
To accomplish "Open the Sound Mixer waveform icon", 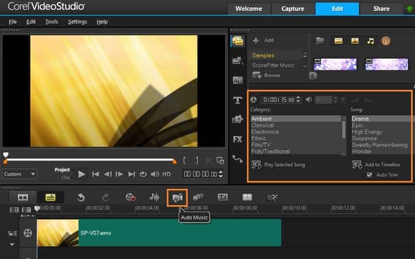I will 154,197.
